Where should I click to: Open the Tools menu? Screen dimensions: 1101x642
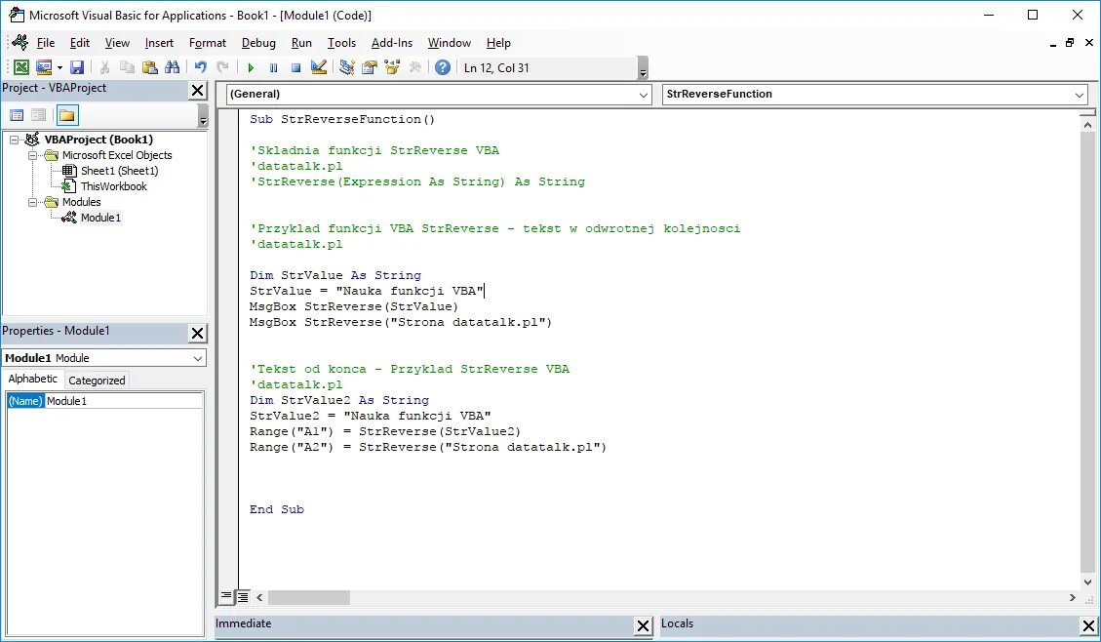(342, 43)
